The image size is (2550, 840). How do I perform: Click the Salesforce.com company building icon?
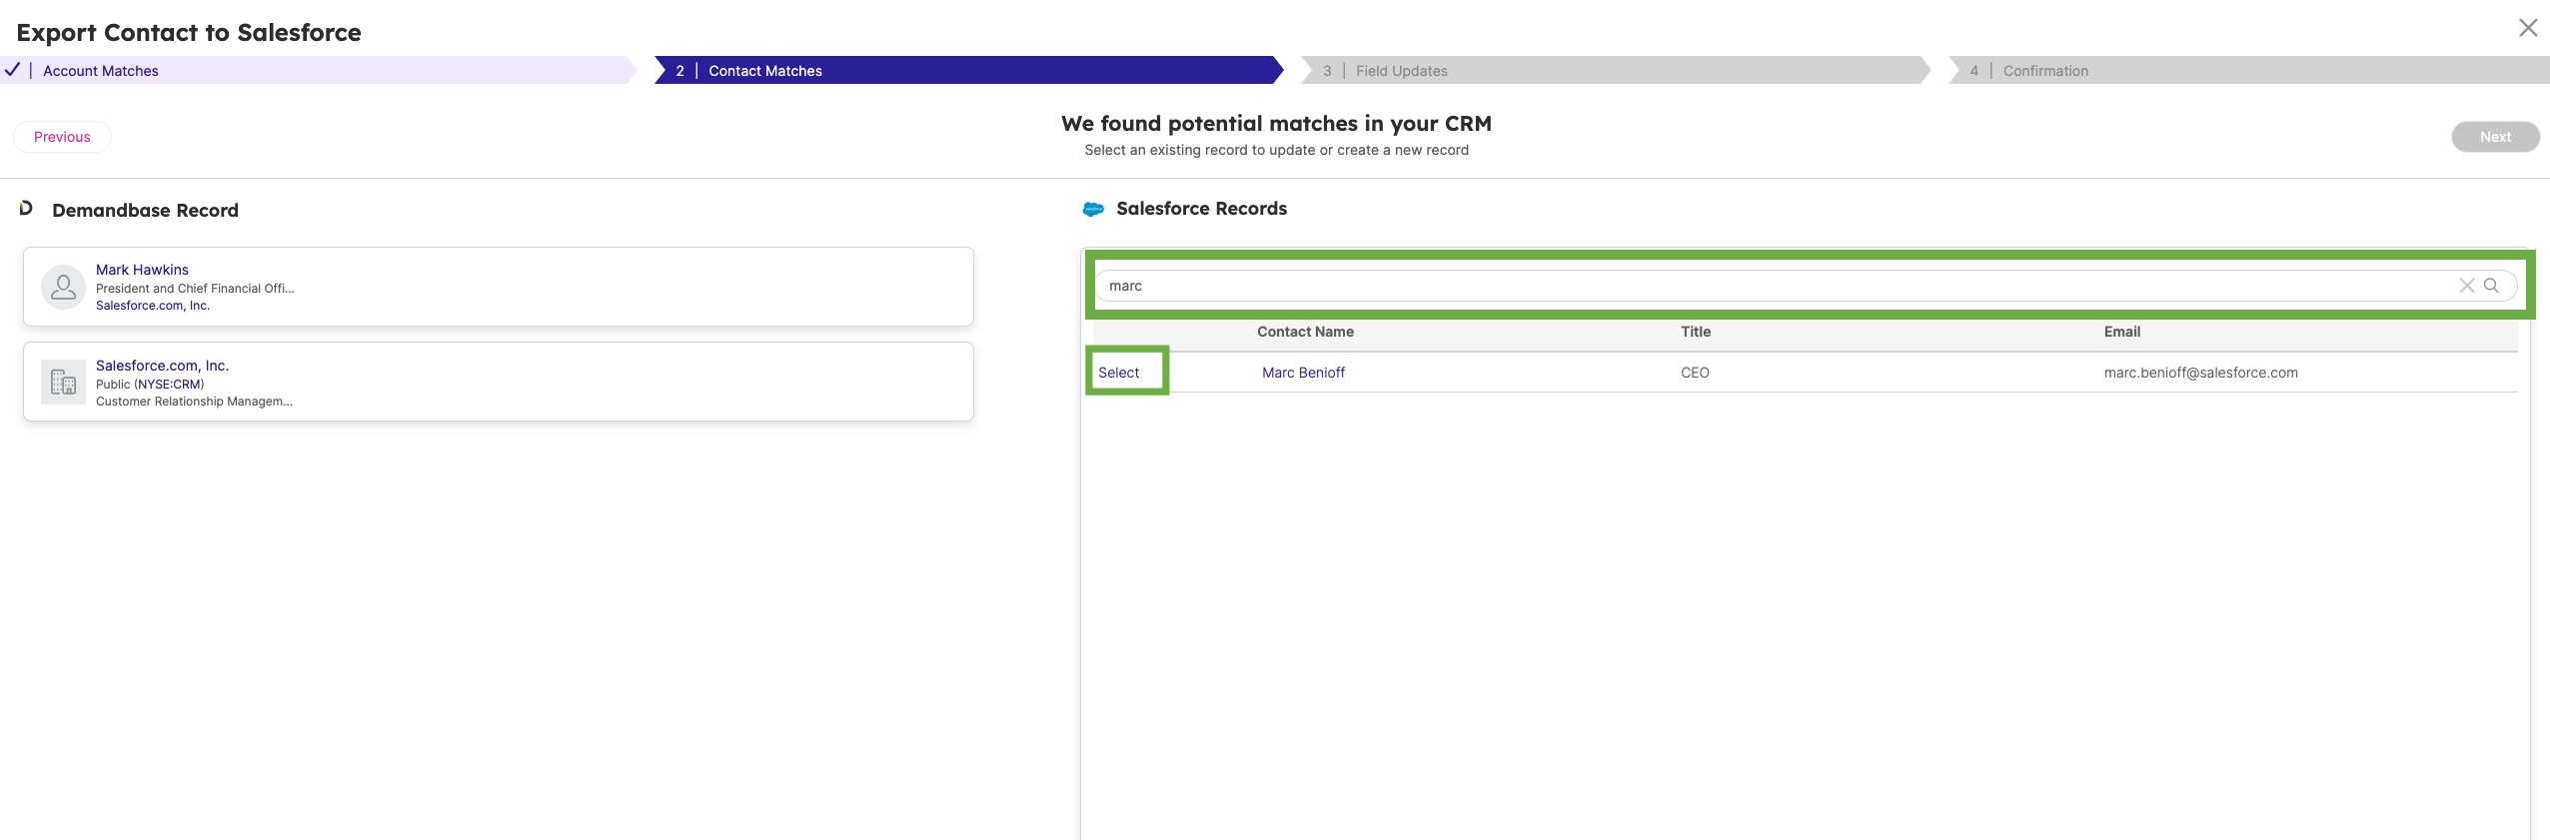63,383
